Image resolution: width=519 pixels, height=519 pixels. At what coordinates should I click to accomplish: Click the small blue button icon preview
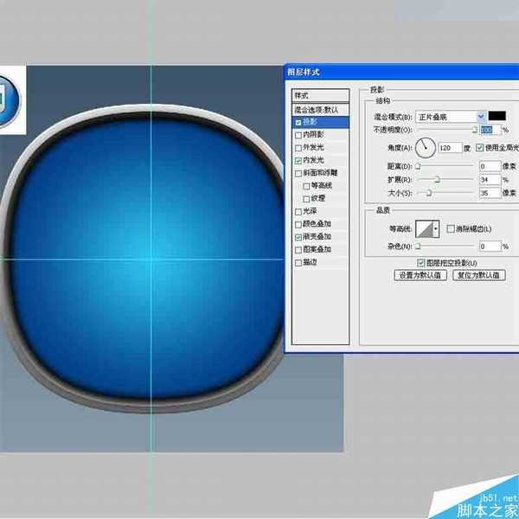click(x=7, y=93)
